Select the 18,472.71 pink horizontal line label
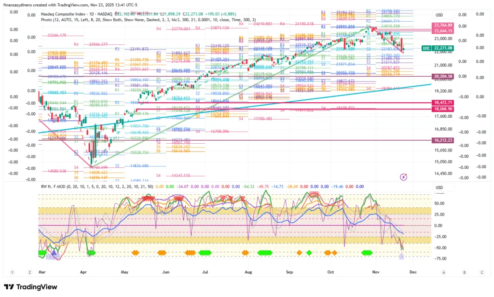The height and width of the screenshot is (297, 494). pos(443,103)
